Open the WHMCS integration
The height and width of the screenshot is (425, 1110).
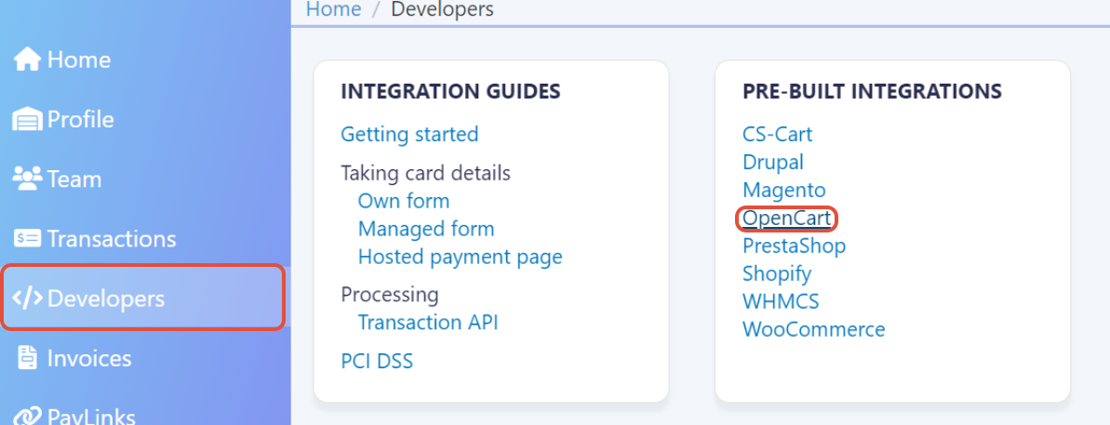(x=781, y=302)
